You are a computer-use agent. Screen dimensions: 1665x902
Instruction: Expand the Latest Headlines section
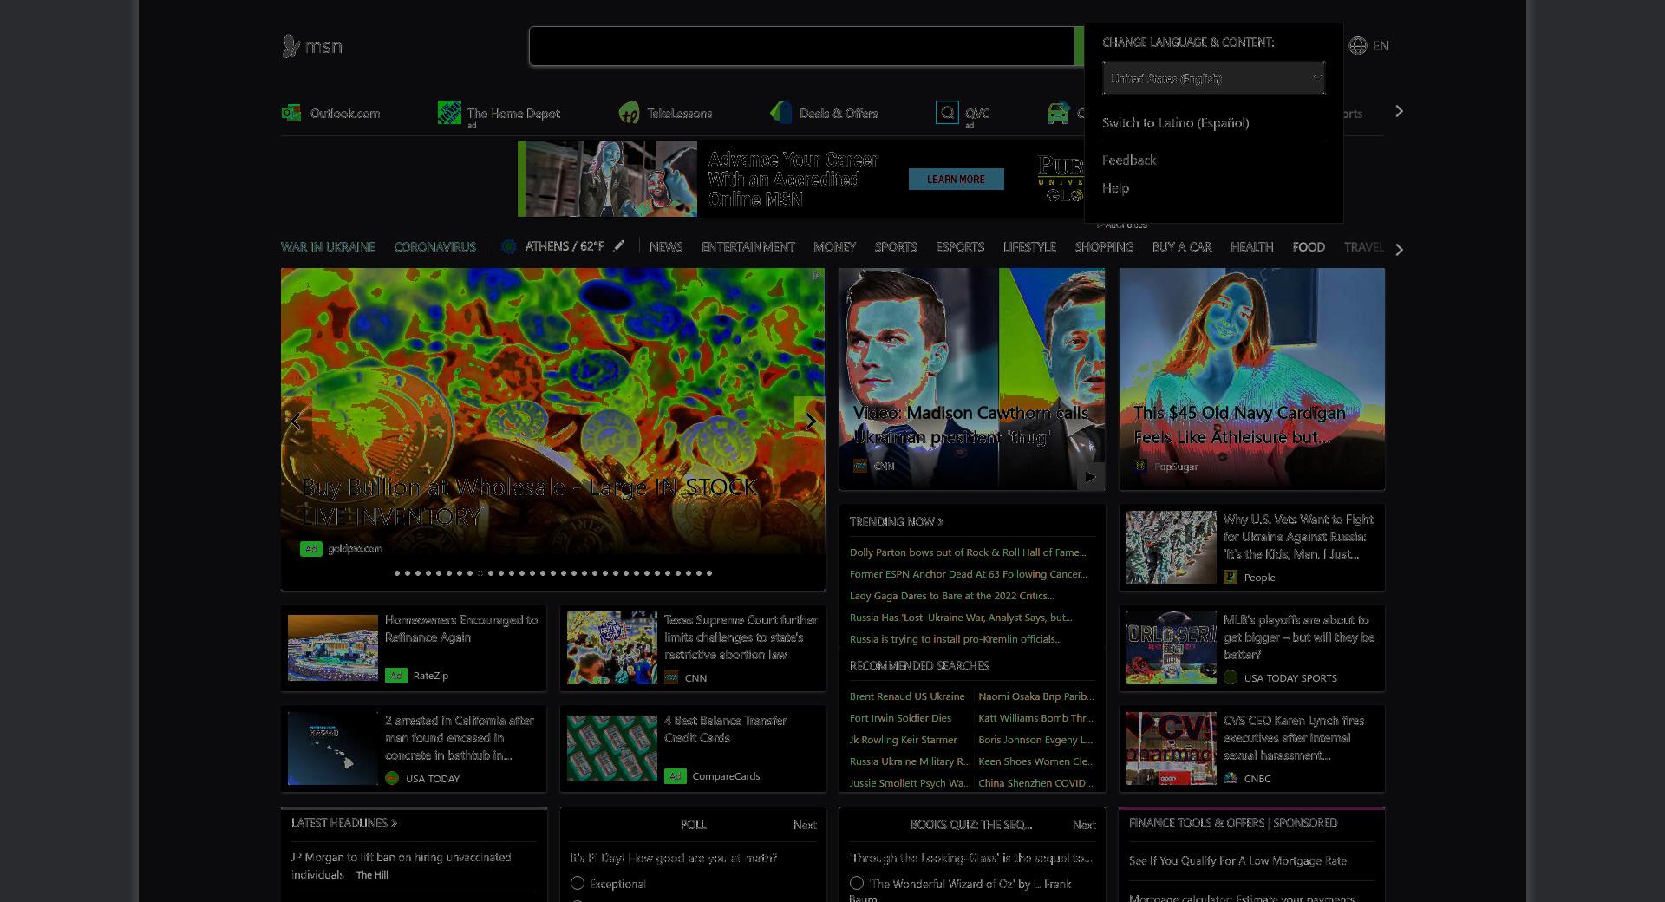pyautogui.click(x=343, y=822)
